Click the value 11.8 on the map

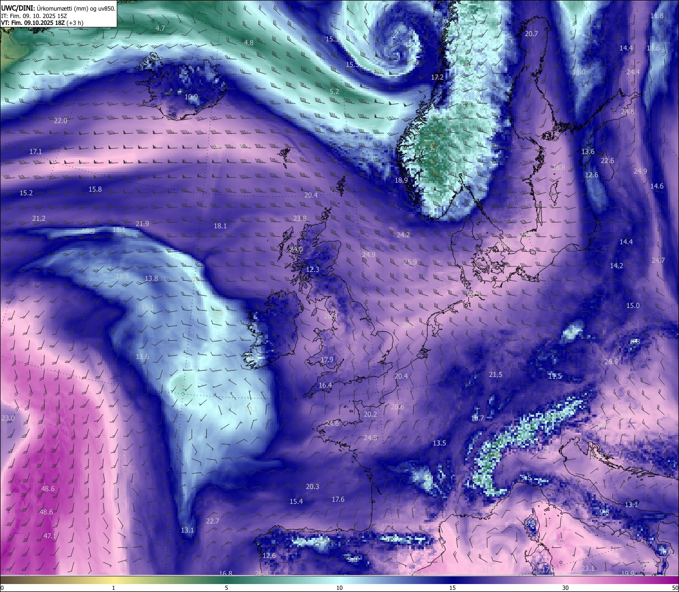coord(657,15)
